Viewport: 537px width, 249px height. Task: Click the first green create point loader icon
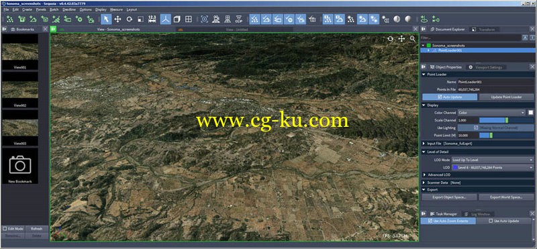(10, 19)
